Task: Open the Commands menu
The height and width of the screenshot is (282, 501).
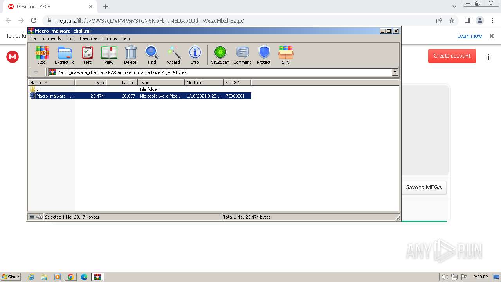Action: (x=50, y=38)
